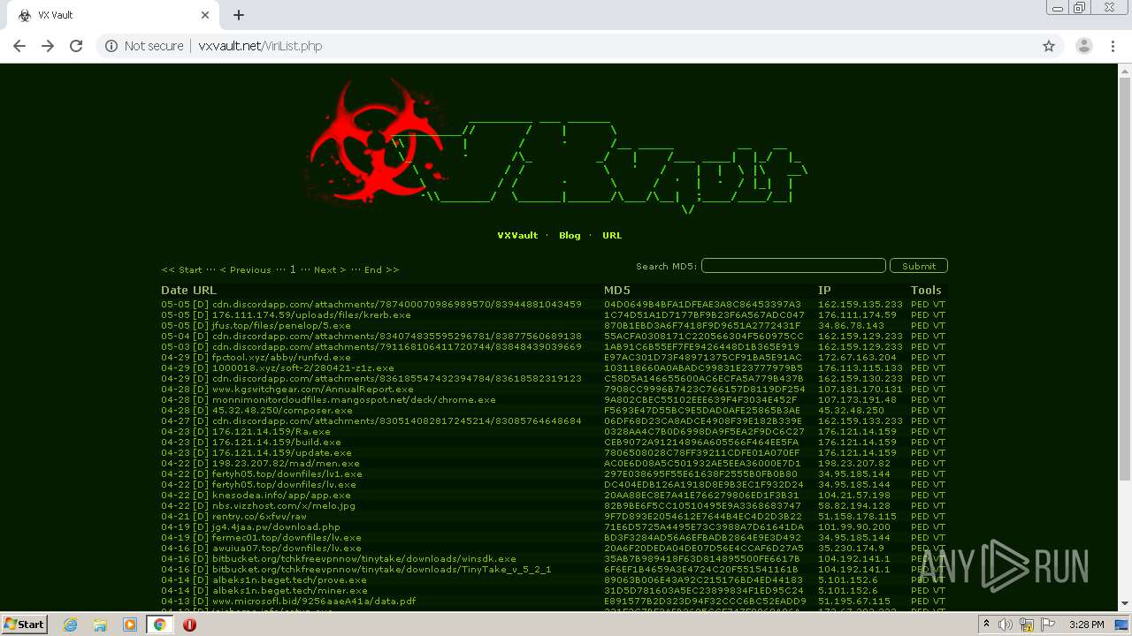The image size is (1132, 636).
Task: Click the jfus.top/files/penelop/5.exe URL
Action: (281, 326)
